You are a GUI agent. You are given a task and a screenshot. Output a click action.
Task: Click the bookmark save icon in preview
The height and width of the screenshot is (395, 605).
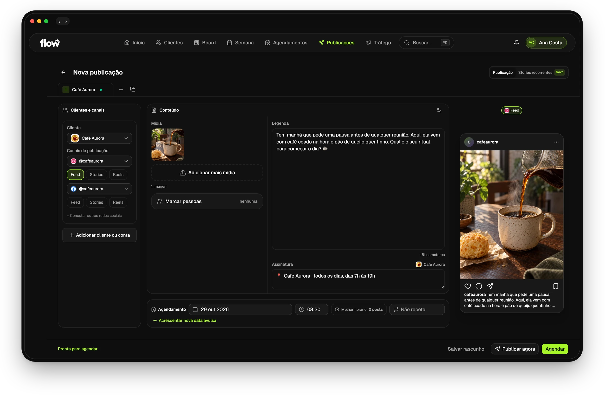point(556,286)
